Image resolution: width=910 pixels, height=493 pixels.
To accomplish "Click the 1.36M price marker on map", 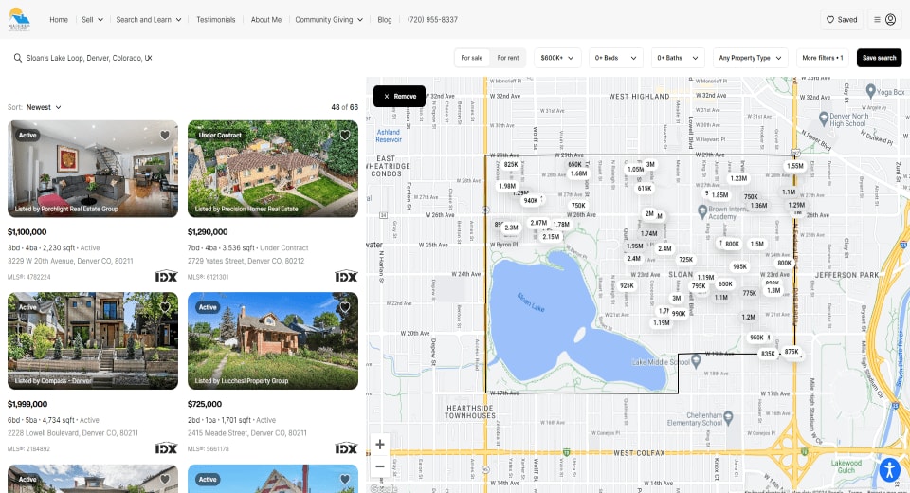I will [758, 206].
